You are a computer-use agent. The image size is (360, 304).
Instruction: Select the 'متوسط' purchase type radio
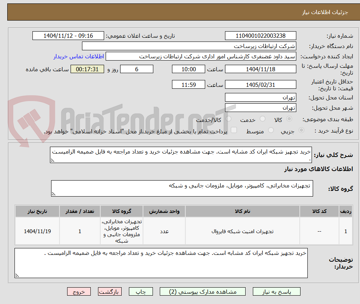tap(271, 130)
